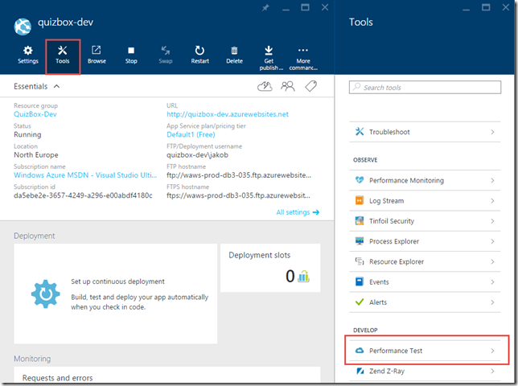Click the tags icon in Essentials
This screenshot has width=518, height=386.
(310, 86)
